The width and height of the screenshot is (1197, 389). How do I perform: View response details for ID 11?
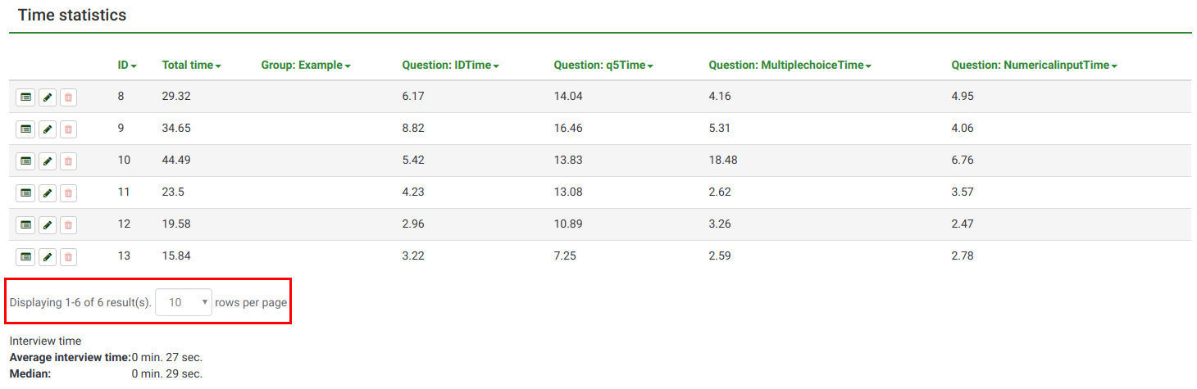pyautogui.click(x=26, y=193)
